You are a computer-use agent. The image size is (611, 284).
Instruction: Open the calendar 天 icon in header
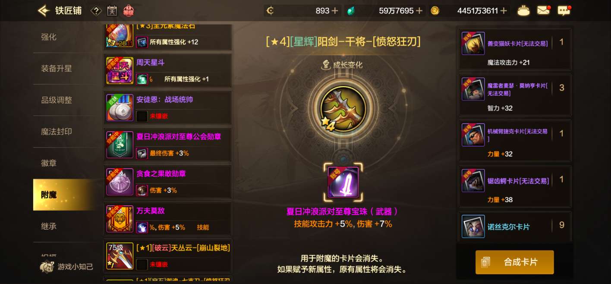112,11
